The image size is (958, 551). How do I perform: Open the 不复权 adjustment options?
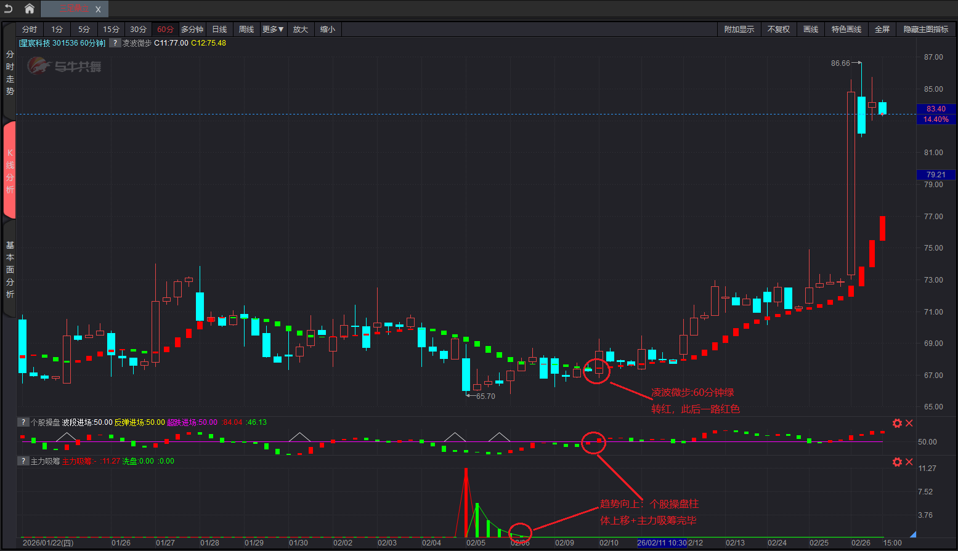click(x=778, y=30)
